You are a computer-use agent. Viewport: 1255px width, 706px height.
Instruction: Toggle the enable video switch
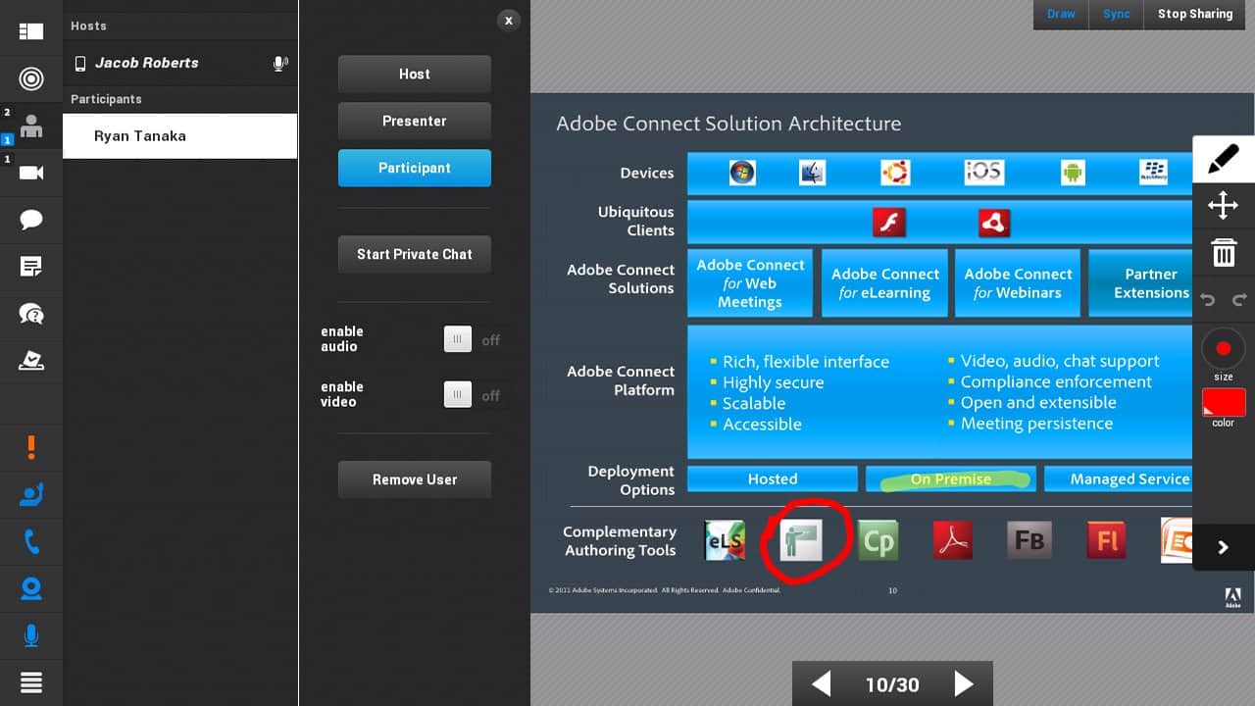(458, 395)
